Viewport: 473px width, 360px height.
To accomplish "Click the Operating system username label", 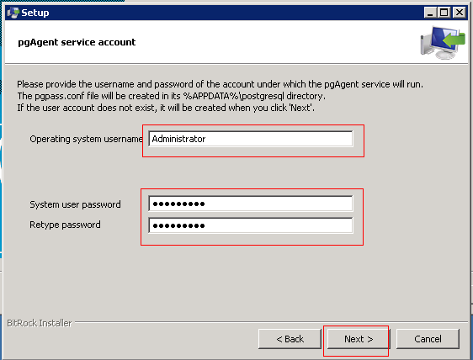I will point(86,139).
